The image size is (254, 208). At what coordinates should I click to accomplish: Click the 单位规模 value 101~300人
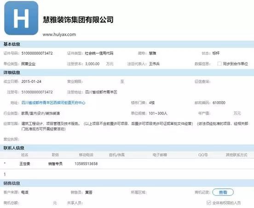coord(158,113)
